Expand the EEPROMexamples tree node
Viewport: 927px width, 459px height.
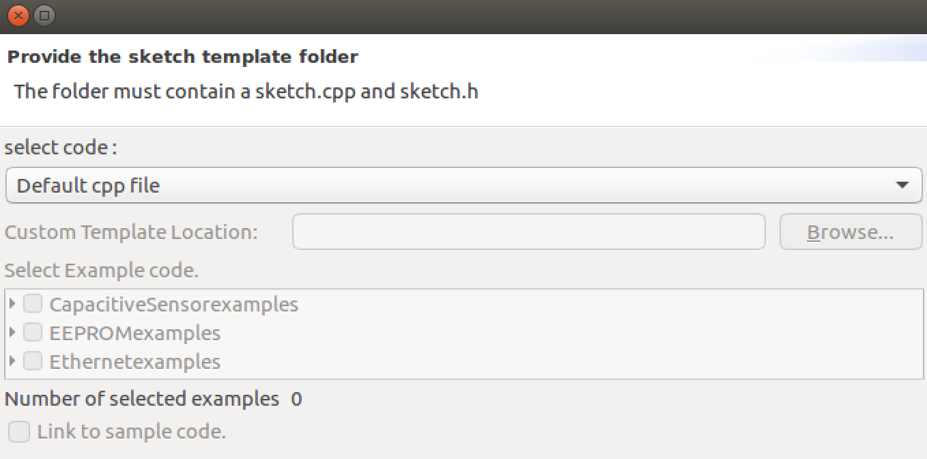(12, 333)
